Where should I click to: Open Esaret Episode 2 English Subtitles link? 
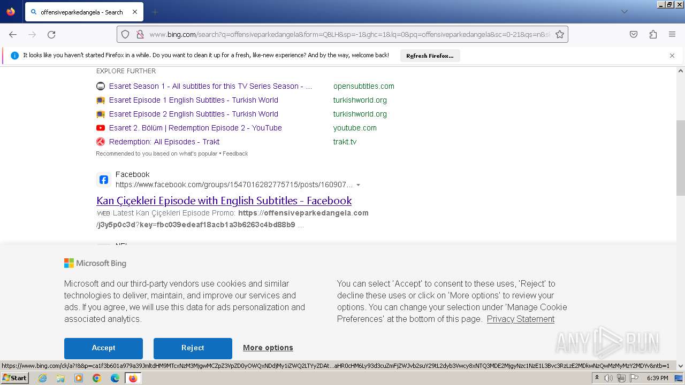click(194, 114)
